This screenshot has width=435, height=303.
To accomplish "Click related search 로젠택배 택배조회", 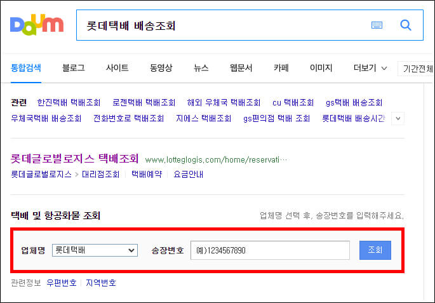I will (144, 103).
